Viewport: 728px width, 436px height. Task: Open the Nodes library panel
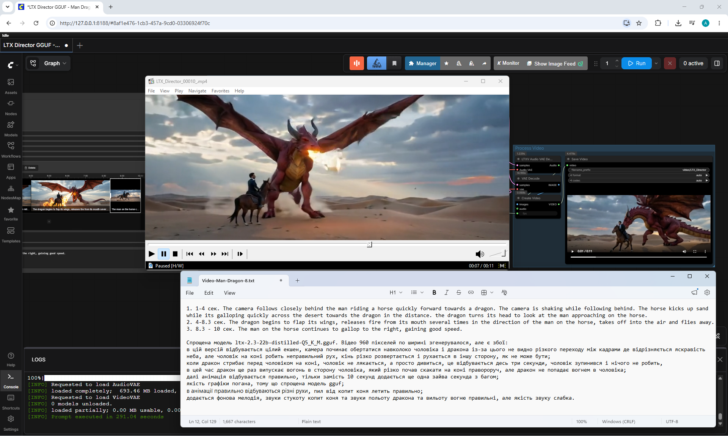pyautogui.click(x=11, y=108)
